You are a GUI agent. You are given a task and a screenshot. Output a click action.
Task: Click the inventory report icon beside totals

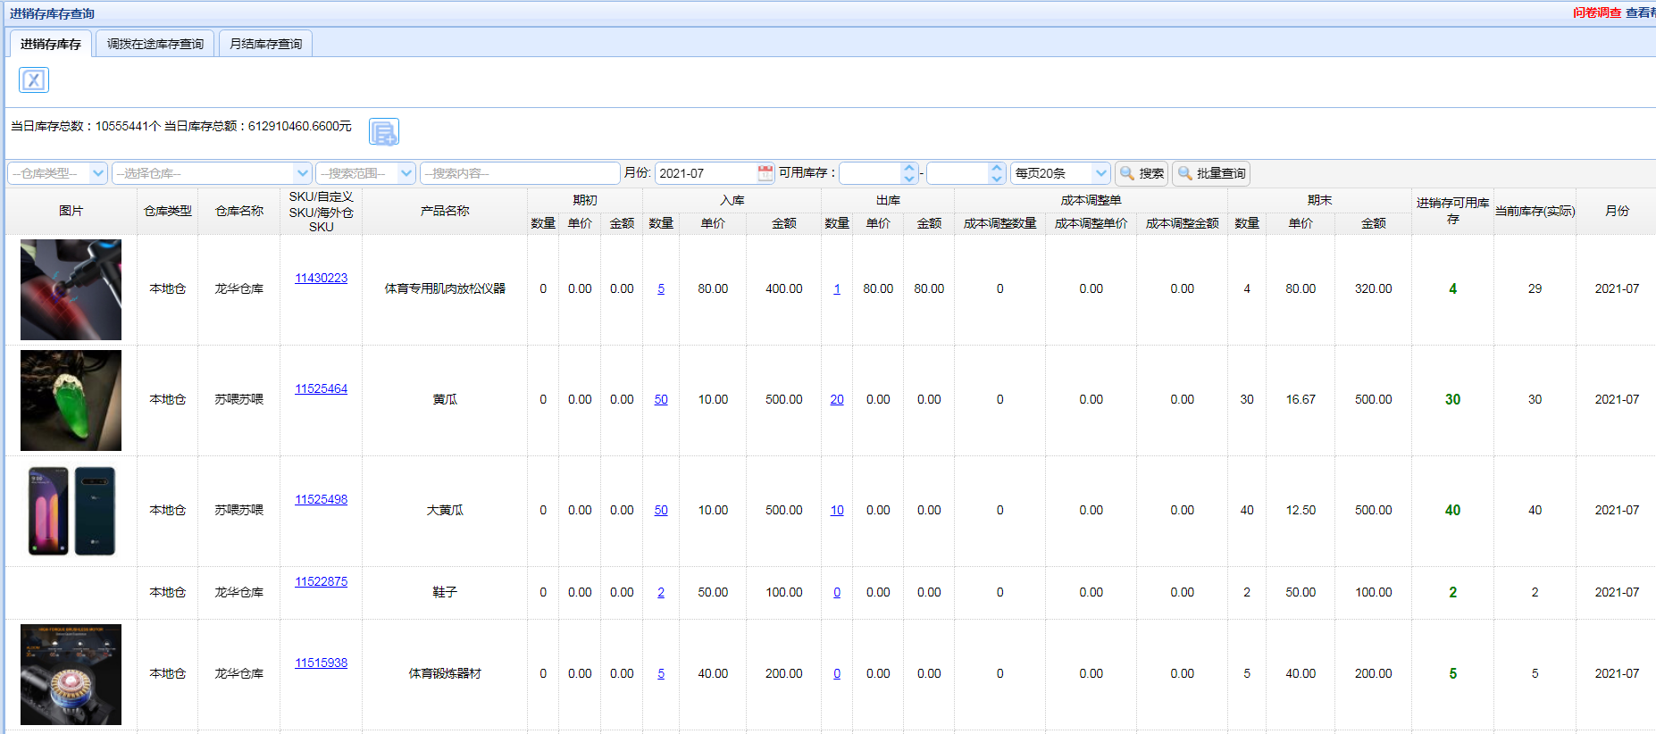(384, 132)
